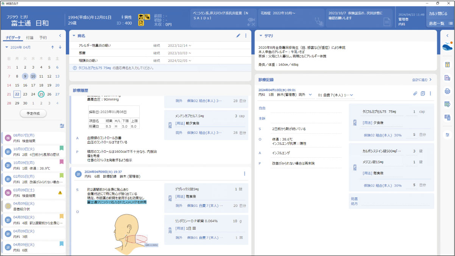Switch to the 付箋 tab
This screenshot has width=455, height=256.
coord(30,37)
